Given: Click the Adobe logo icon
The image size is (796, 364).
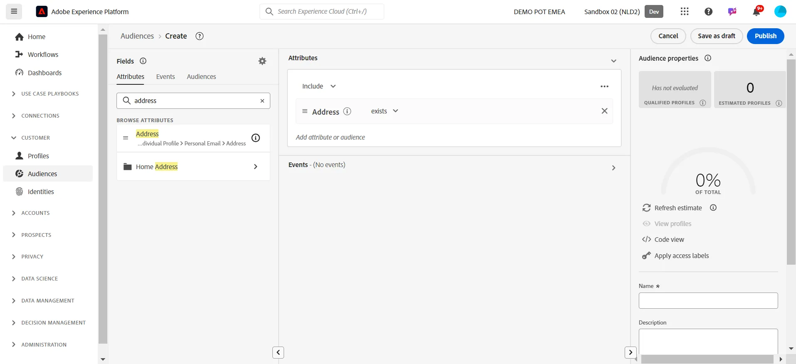Looking at the screenshot, I should (42, 12).
